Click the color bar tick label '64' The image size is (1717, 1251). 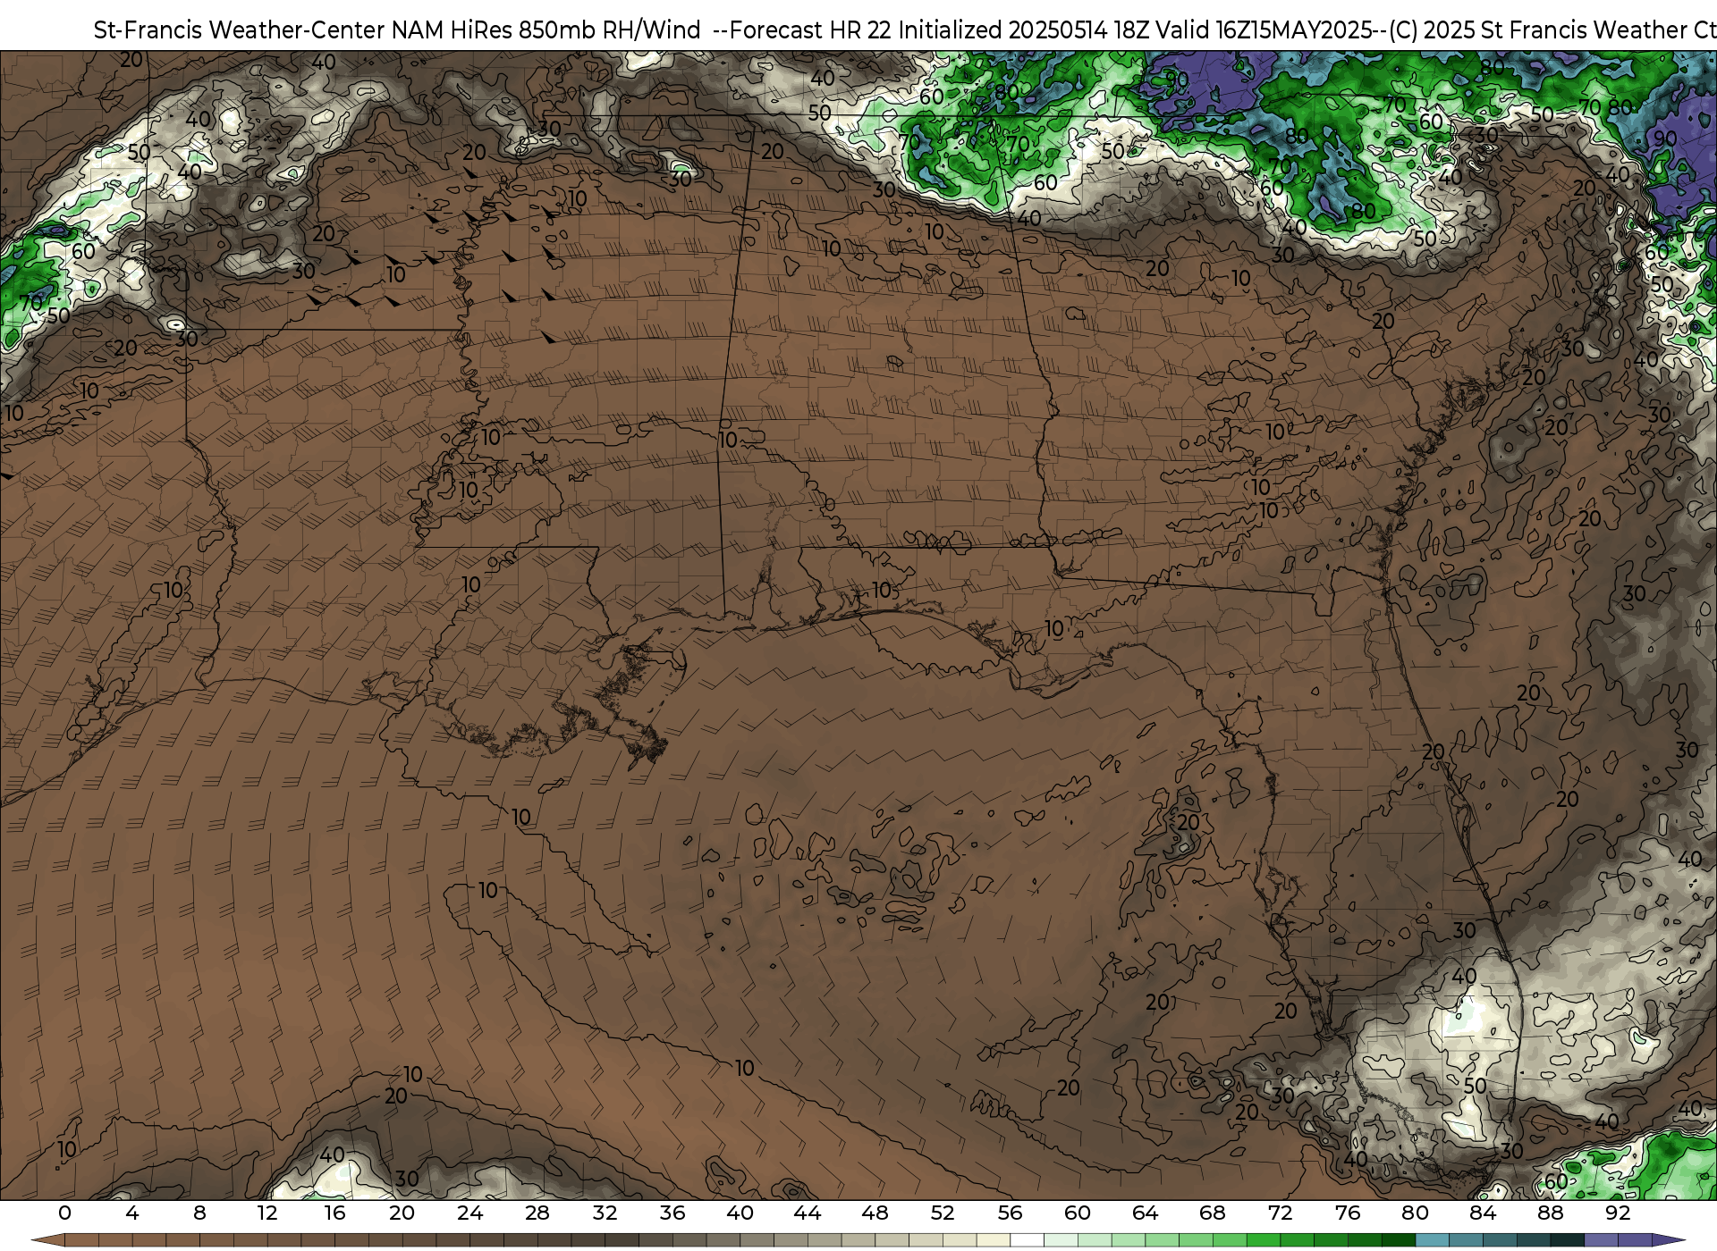(x=1146, y=1213)
